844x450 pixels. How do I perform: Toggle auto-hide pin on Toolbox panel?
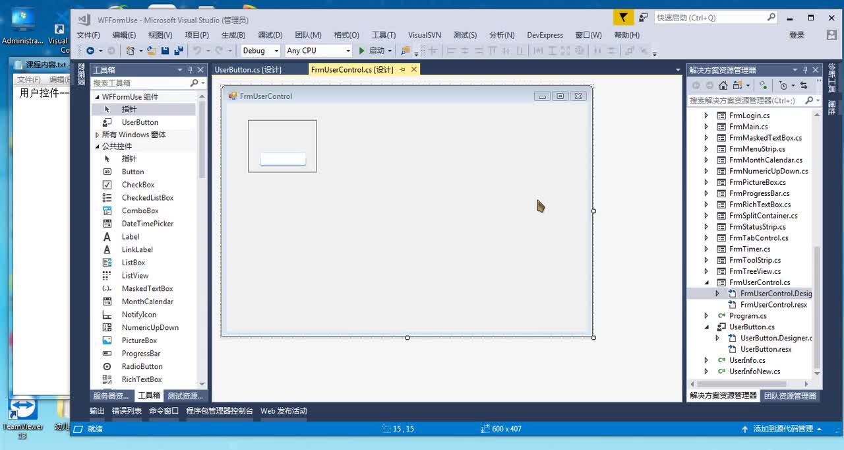[190, 70]
